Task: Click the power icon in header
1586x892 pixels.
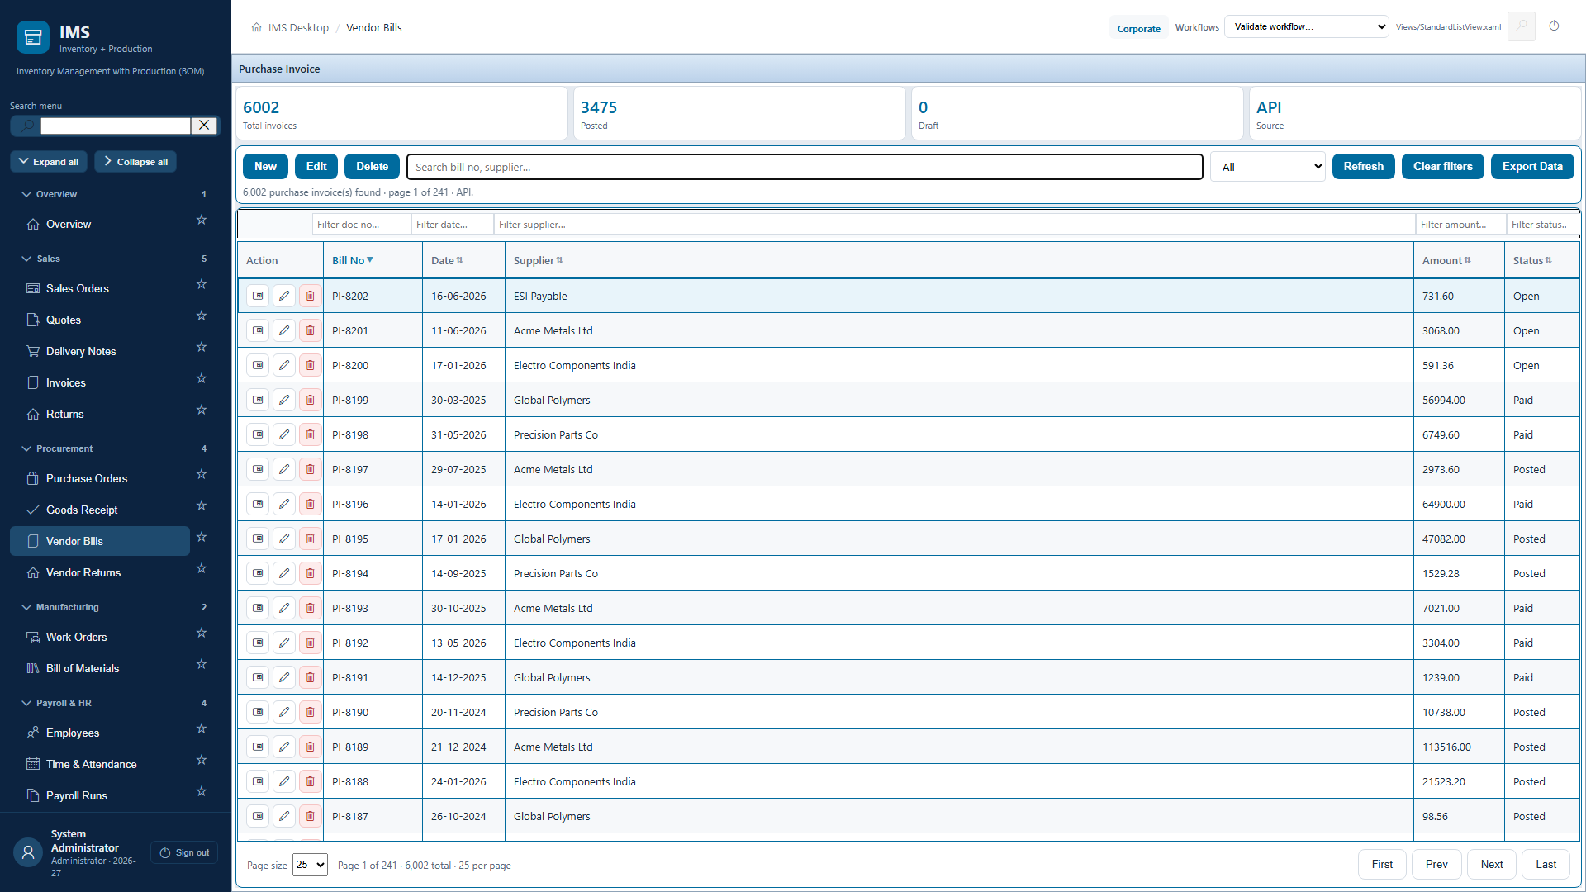Action: click(1554, 26)
